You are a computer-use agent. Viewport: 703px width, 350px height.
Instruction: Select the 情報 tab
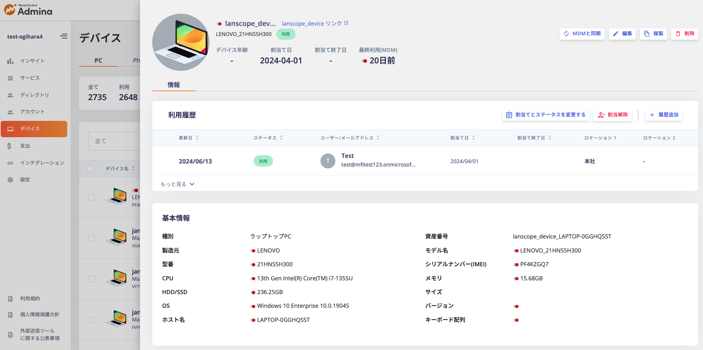point(174,85)
